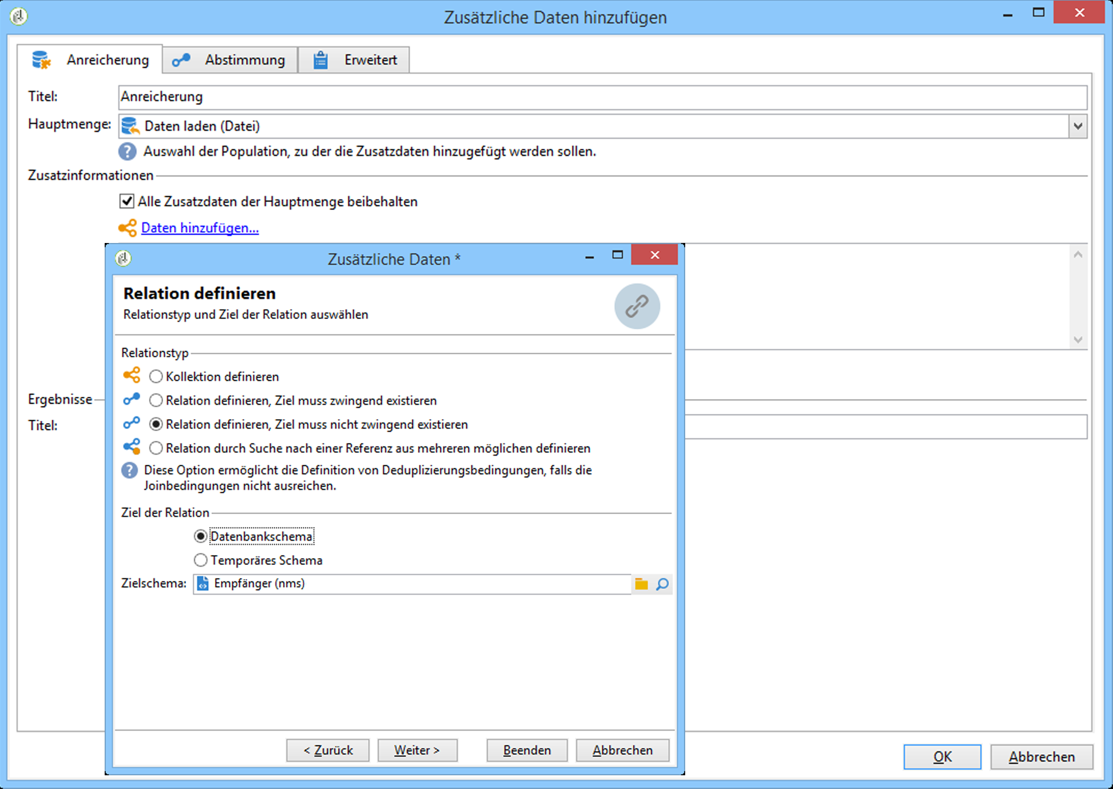1113x789 pixels.
Task: Click the Titel input field containing Anreicherung
Action: click(x=602, y=97)
